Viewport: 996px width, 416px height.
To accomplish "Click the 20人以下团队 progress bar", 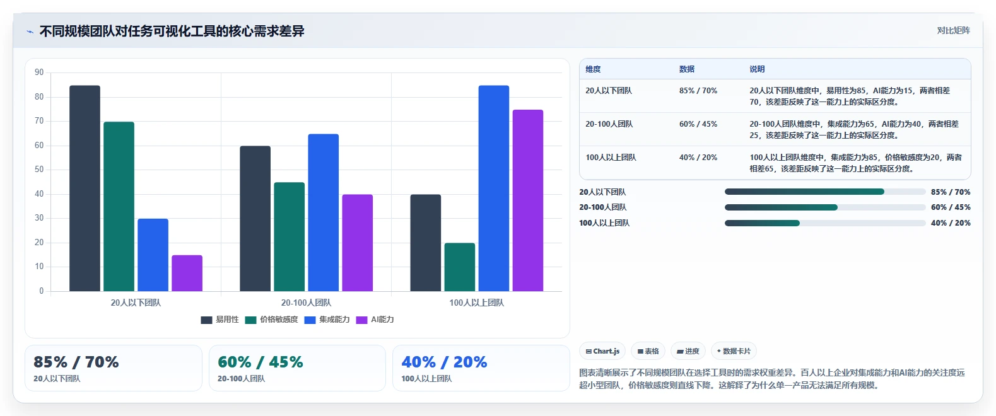I will coord(825,192).
